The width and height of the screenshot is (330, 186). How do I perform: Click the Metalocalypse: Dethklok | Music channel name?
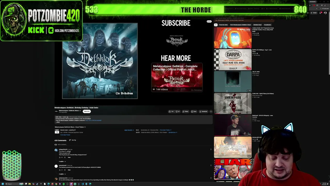coord(69,111)
